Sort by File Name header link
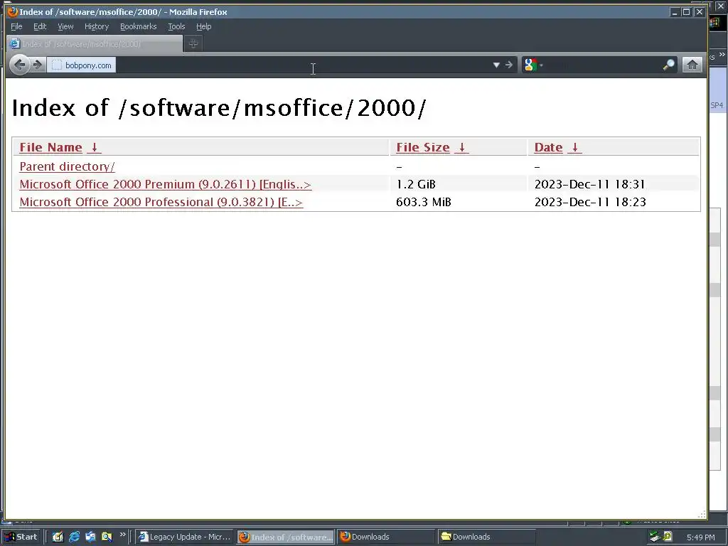728x546 pixels. point(50,147)
